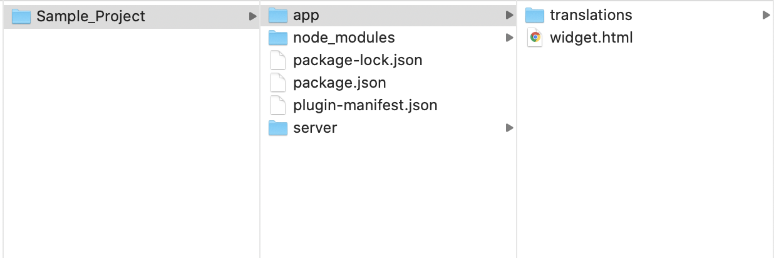The height and width of the screenshot is (258, 774).
Task: Click the server folder icon
Action: 277,128
